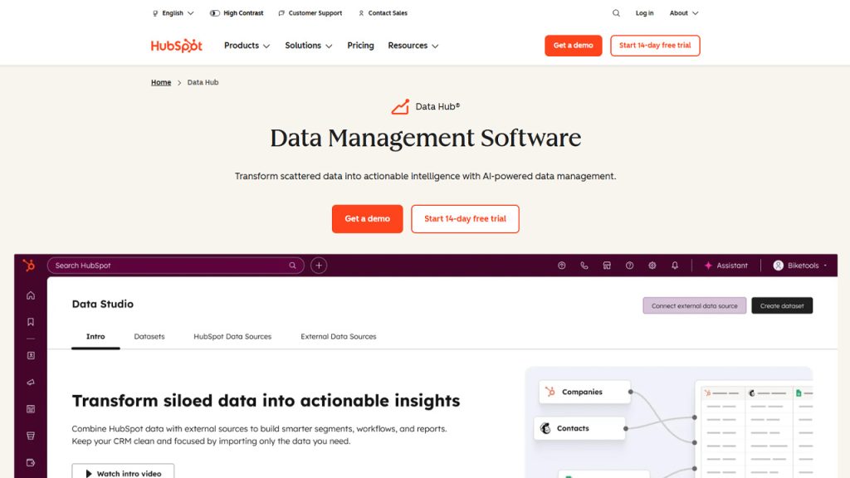Image resolution: width=850 pixels, height=478 pixels.
Task: Click Create dataset button
Action: coord(782,305)
